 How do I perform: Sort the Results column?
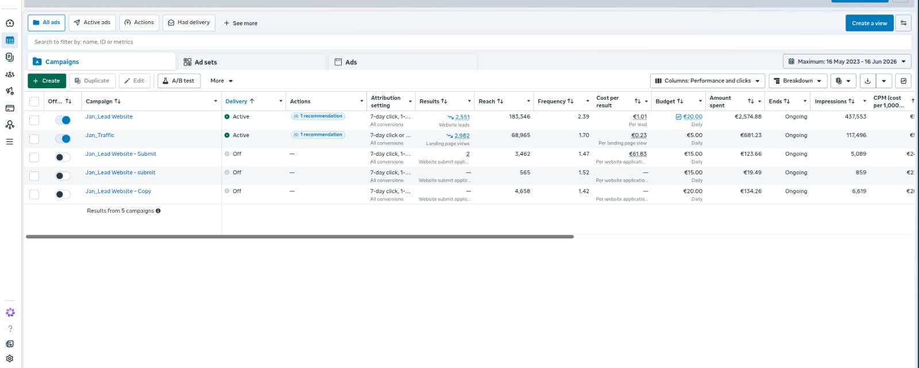pos(444,101)
